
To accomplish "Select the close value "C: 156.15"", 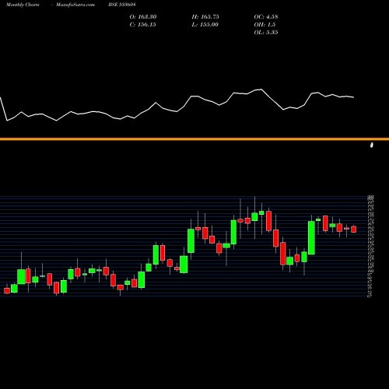I will click(142, 25).
